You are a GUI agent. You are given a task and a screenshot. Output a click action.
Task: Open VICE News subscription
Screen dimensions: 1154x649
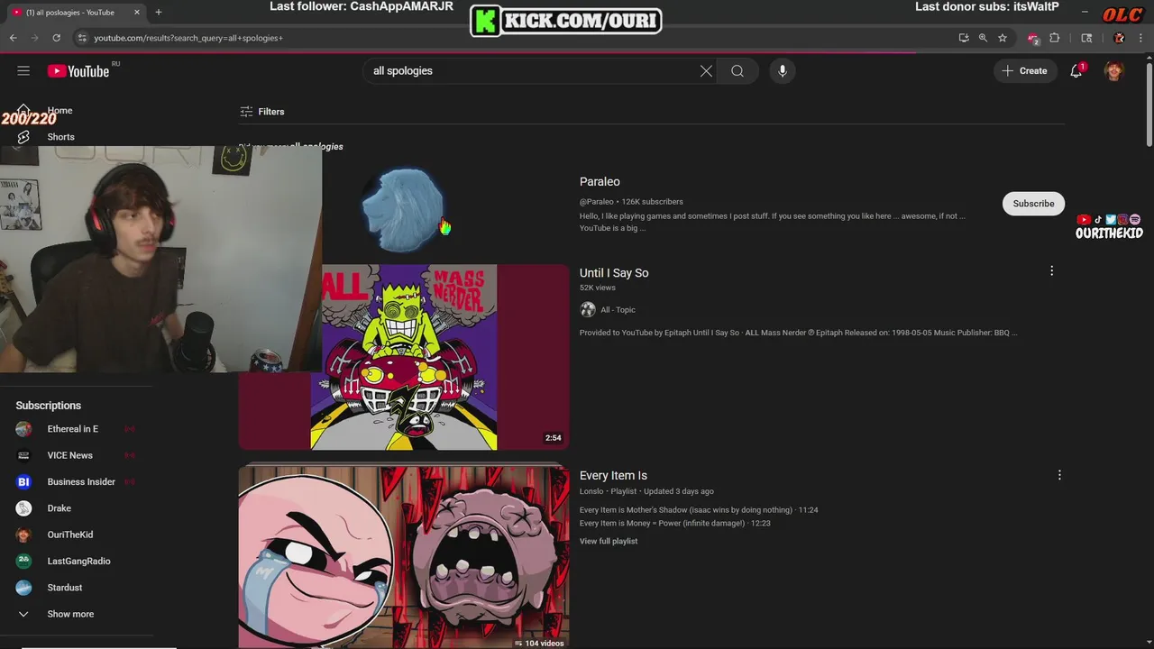point(70,455)
